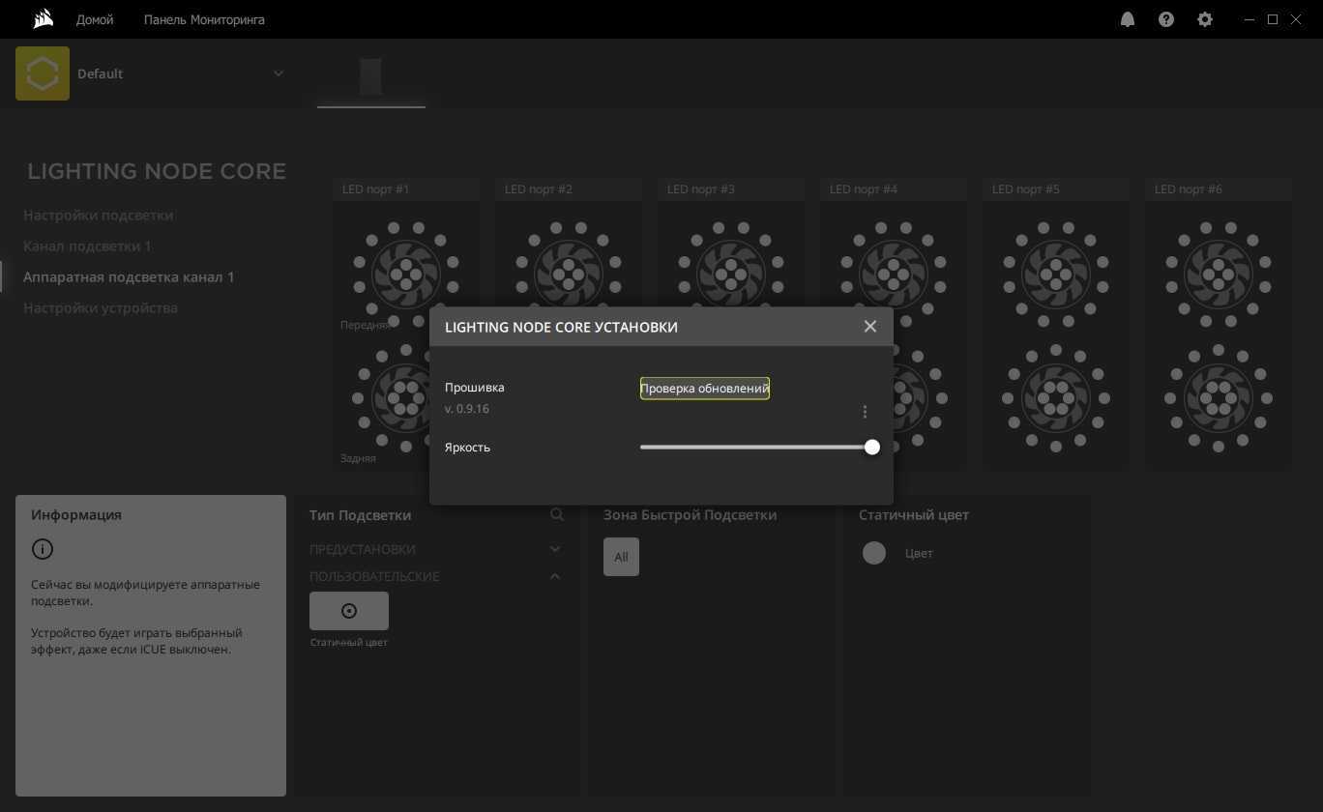
Task: Open the help question mark icon
Action: 1166,19
